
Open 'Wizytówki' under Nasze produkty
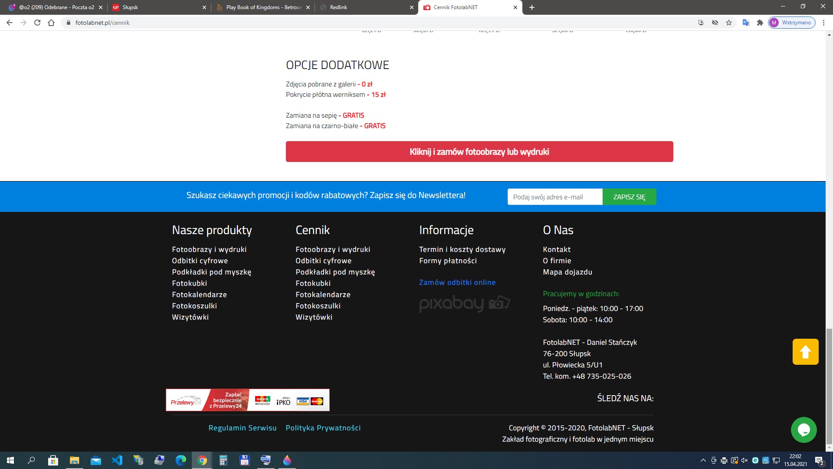tap(190, 317)
